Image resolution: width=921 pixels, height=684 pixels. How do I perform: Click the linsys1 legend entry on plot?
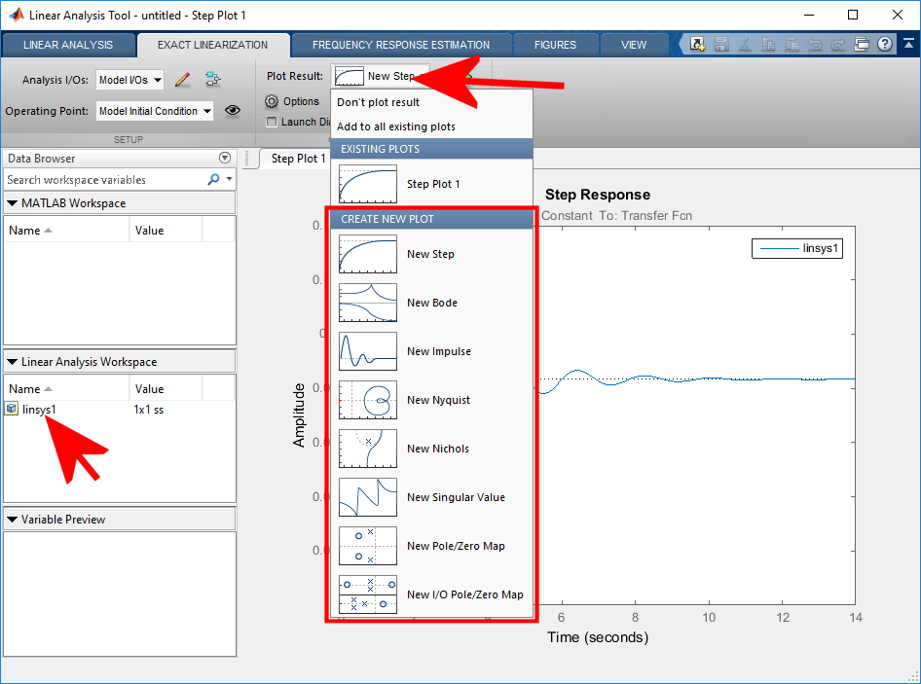[x=797, y=248]
